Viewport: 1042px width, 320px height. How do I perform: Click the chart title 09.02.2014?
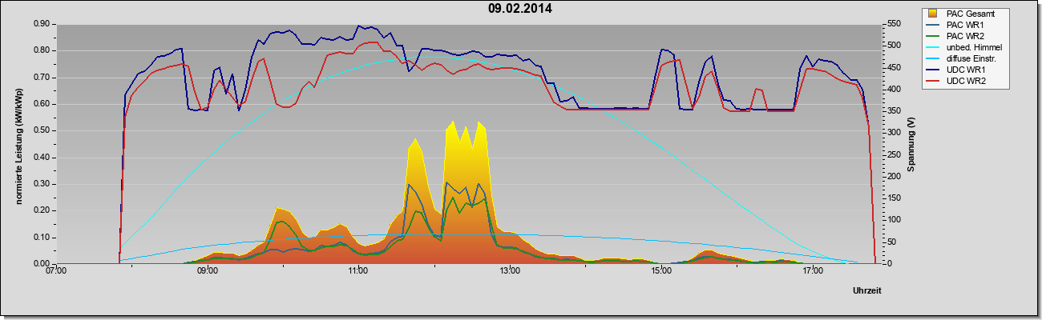[519, 9]
